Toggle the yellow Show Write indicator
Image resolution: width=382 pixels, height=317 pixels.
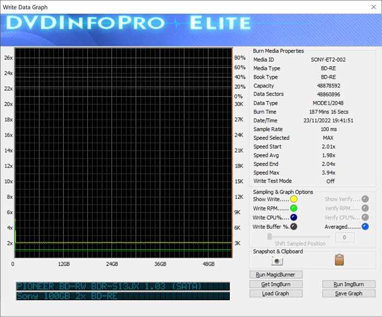(x=294, y=199)
